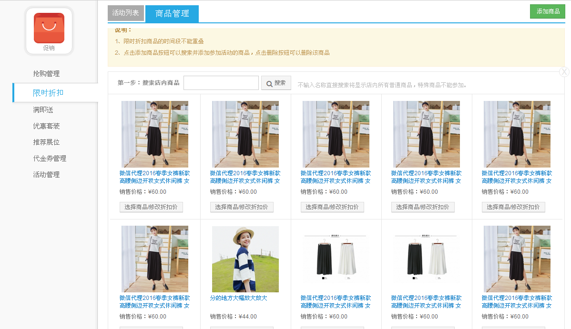The width and height of the screenshot is (571, 329).
Task: Click first-row fourth product thumbnail
Action: (427, 134)
